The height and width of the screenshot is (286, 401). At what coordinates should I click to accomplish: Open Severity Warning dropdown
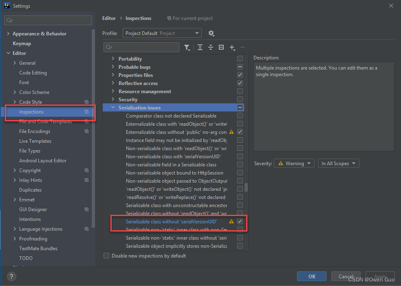pyautogui.click(x=294, y=164)
